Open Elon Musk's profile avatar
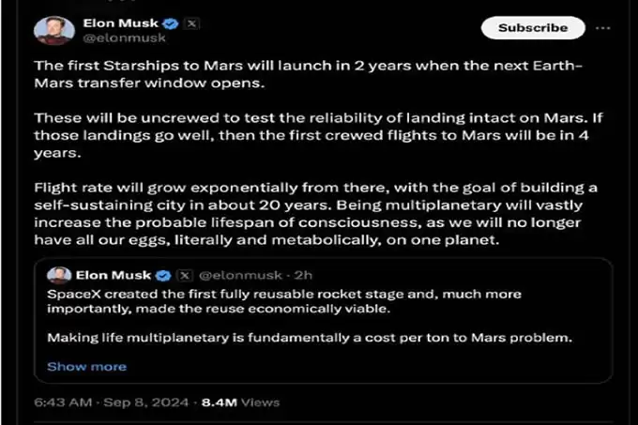Screen dimensions: 638x425 tap(54, 30)
